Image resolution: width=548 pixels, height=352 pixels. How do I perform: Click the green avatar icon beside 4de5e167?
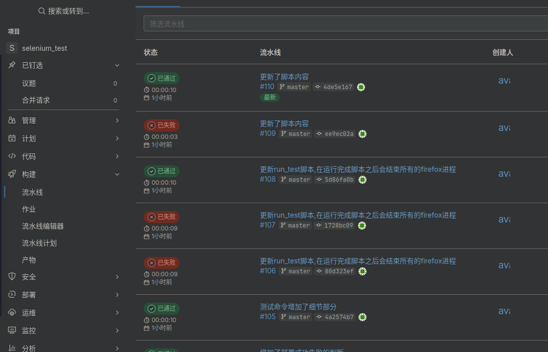coord(361,87)
